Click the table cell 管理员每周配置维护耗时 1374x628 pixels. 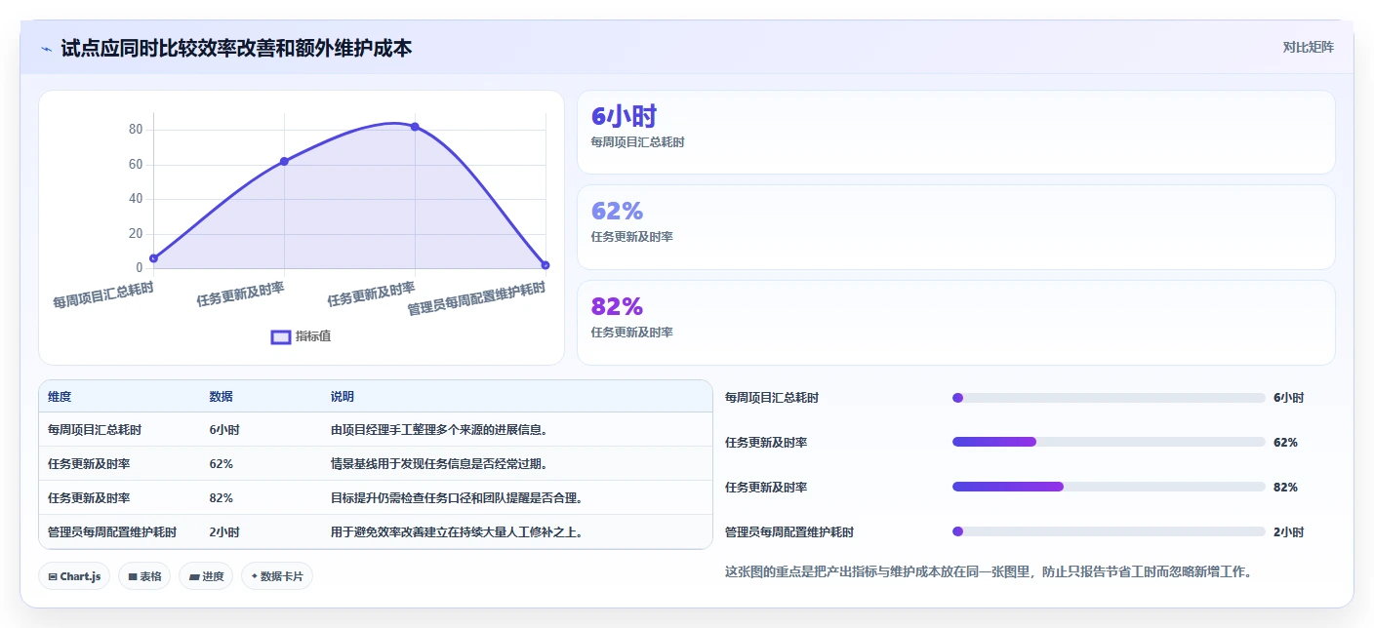coord(112,532)
